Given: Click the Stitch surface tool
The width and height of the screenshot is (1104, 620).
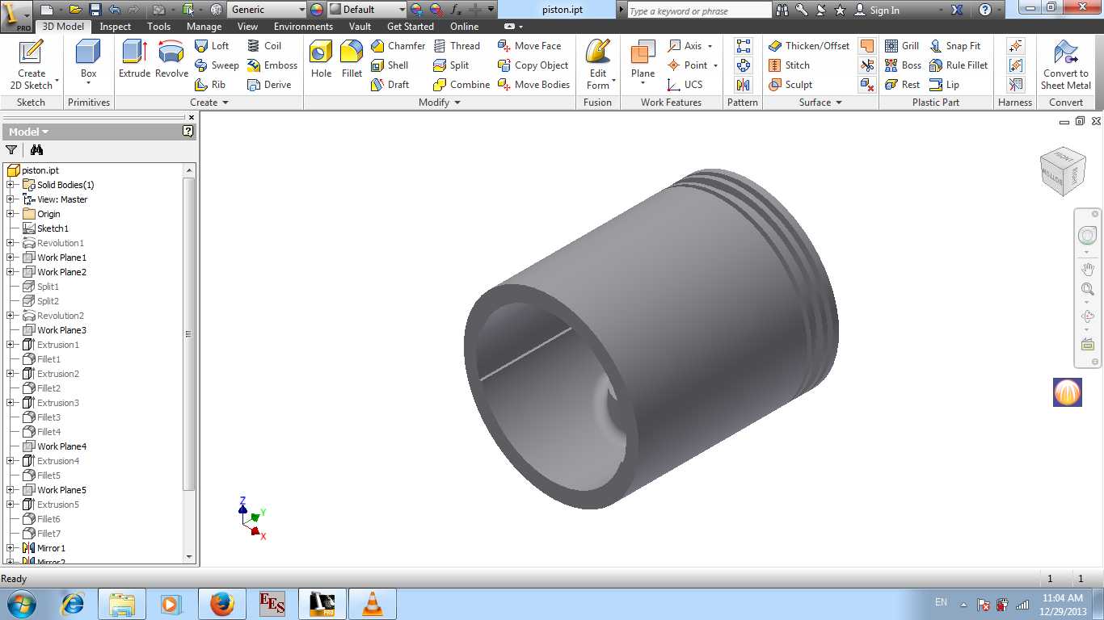Looking at the screenshot, I should tap(789, 65).
